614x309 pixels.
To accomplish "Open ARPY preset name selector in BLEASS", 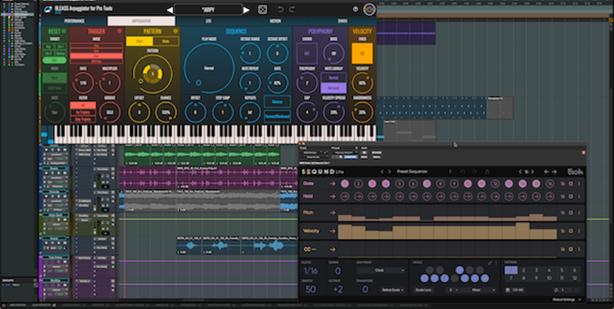I will 208,10.
